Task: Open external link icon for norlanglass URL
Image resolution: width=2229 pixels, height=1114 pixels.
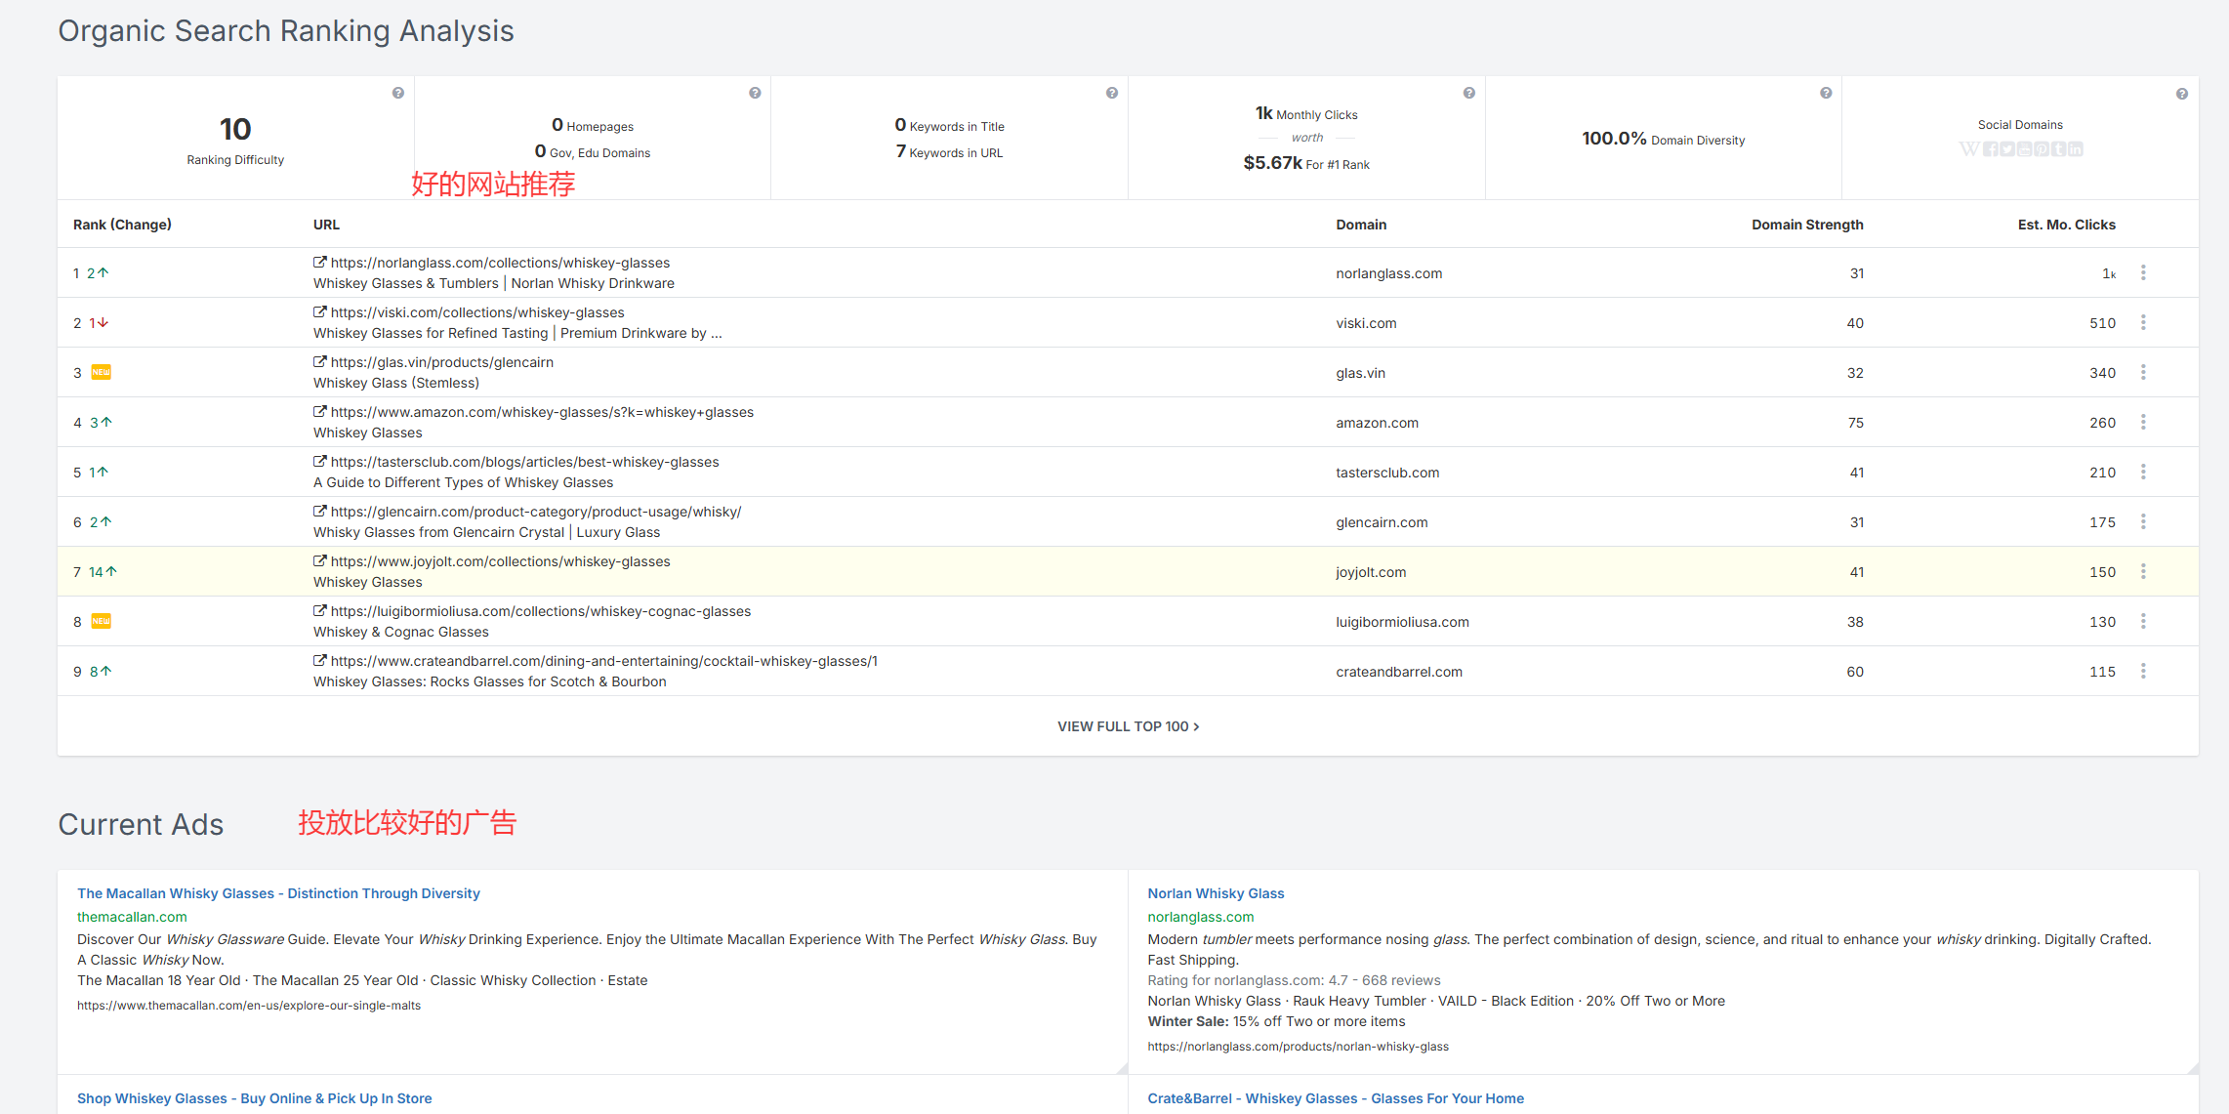Action: pos(319,262)
